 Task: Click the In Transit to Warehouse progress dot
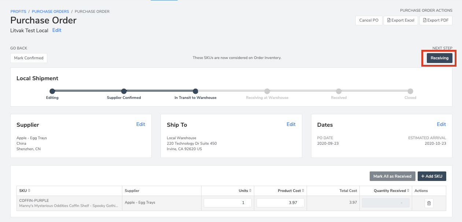click(x=195, y=91)
